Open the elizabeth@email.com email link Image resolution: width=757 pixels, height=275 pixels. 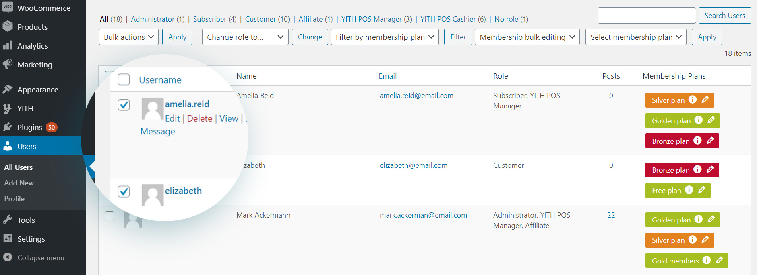click(414, 165)
